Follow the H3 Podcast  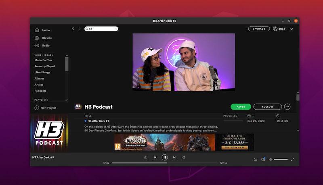coord(268,107)
